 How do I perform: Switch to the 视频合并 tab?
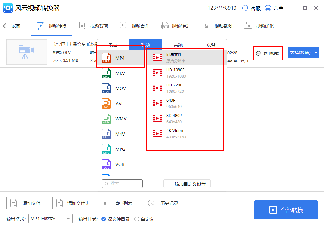coord(135,26)
